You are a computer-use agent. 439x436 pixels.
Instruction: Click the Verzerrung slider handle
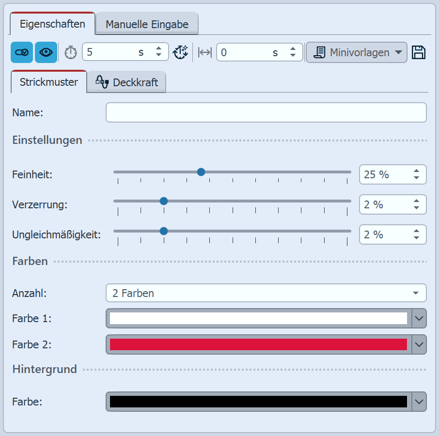point(164,201)
